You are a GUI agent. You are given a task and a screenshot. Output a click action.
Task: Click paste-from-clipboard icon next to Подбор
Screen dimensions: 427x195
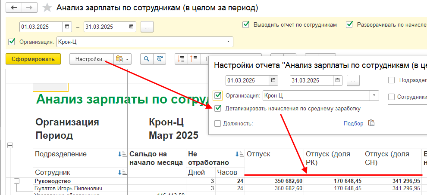coord(371,123)
